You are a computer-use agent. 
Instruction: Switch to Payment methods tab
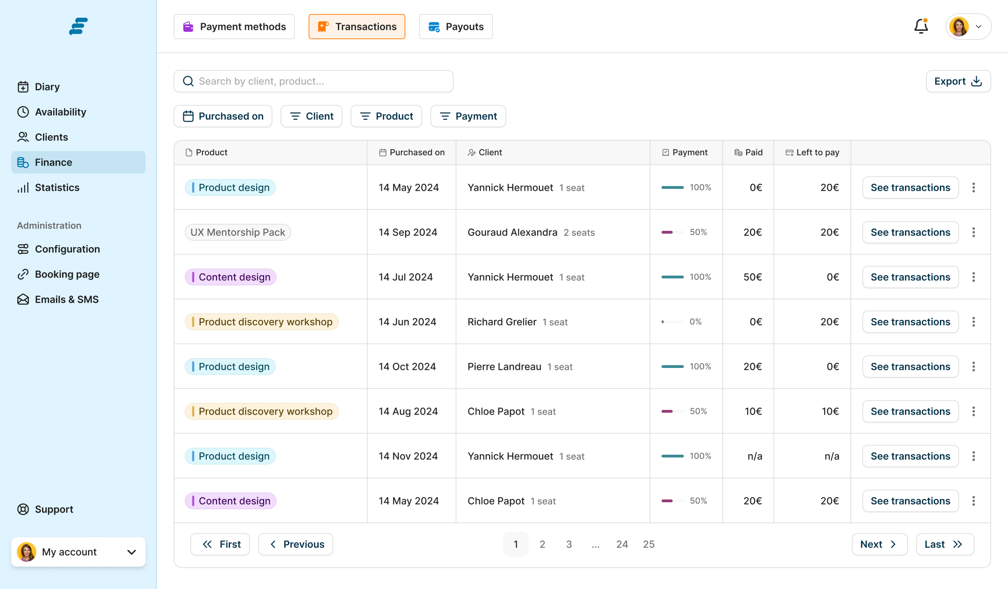pos(234,27)
